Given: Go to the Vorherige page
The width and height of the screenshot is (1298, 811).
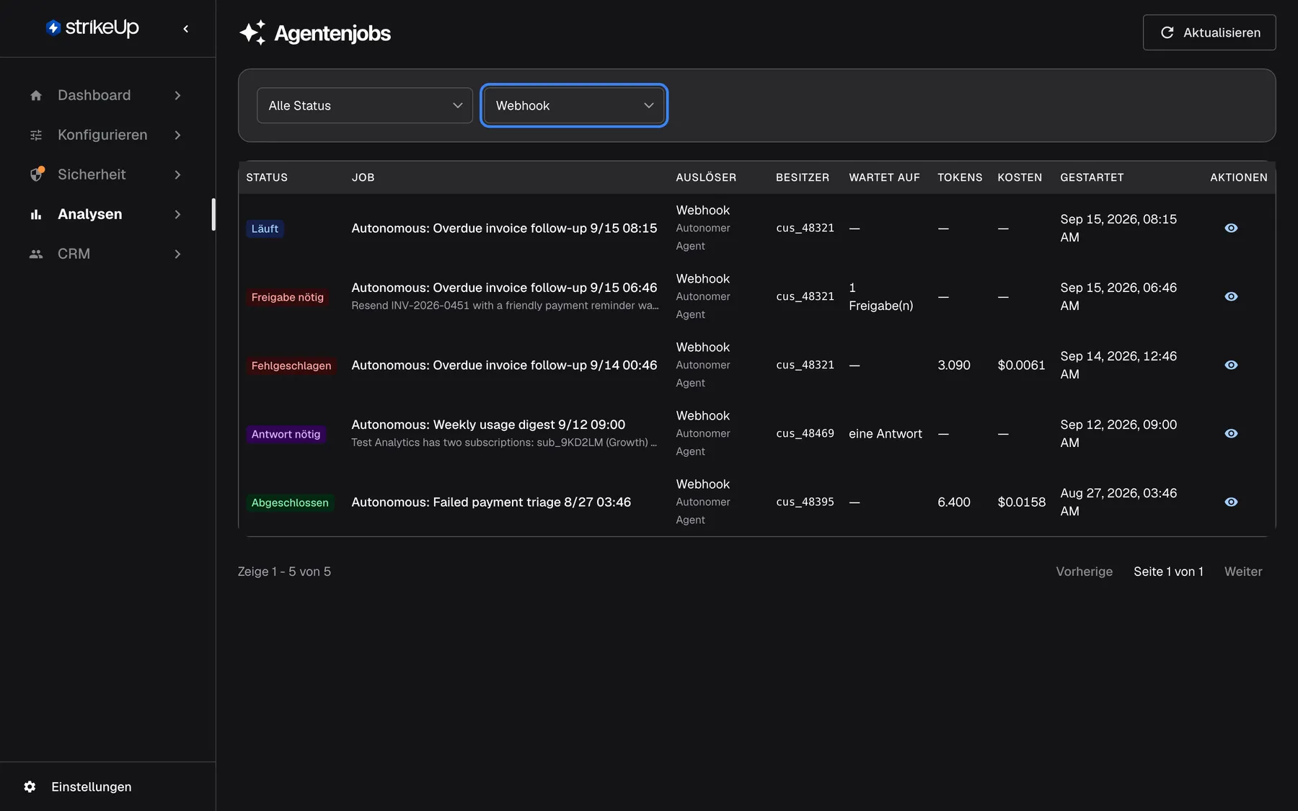Looking at the screenshot, I should (x=1084, y=572).
